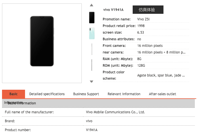Switch to the Basic tab
The width and height of the screenshot is (198, 134).
click(x=14, y=94)
